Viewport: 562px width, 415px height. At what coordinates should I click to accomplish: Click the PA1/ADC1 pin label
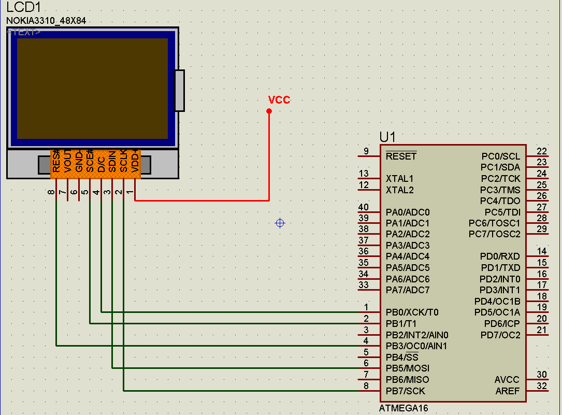408,223
